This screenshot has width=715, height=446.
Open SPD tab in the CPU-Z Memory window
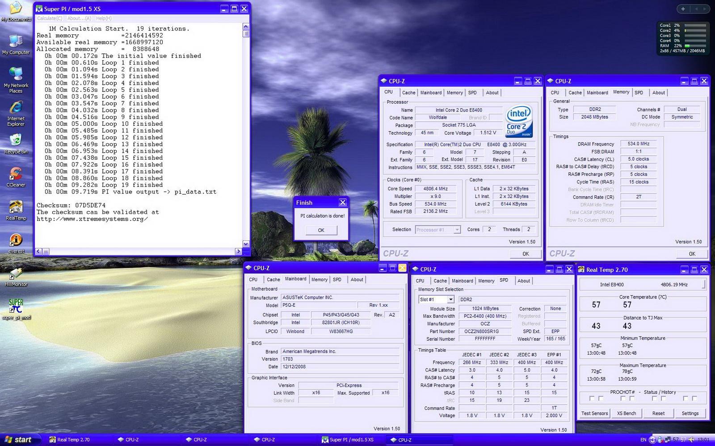pyautogui.click(x=639, y=93)
